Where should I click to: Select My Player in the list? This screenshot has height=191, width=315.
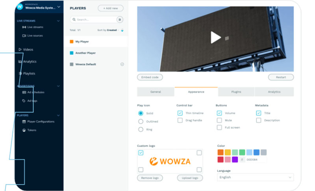(x=96, y=42)
